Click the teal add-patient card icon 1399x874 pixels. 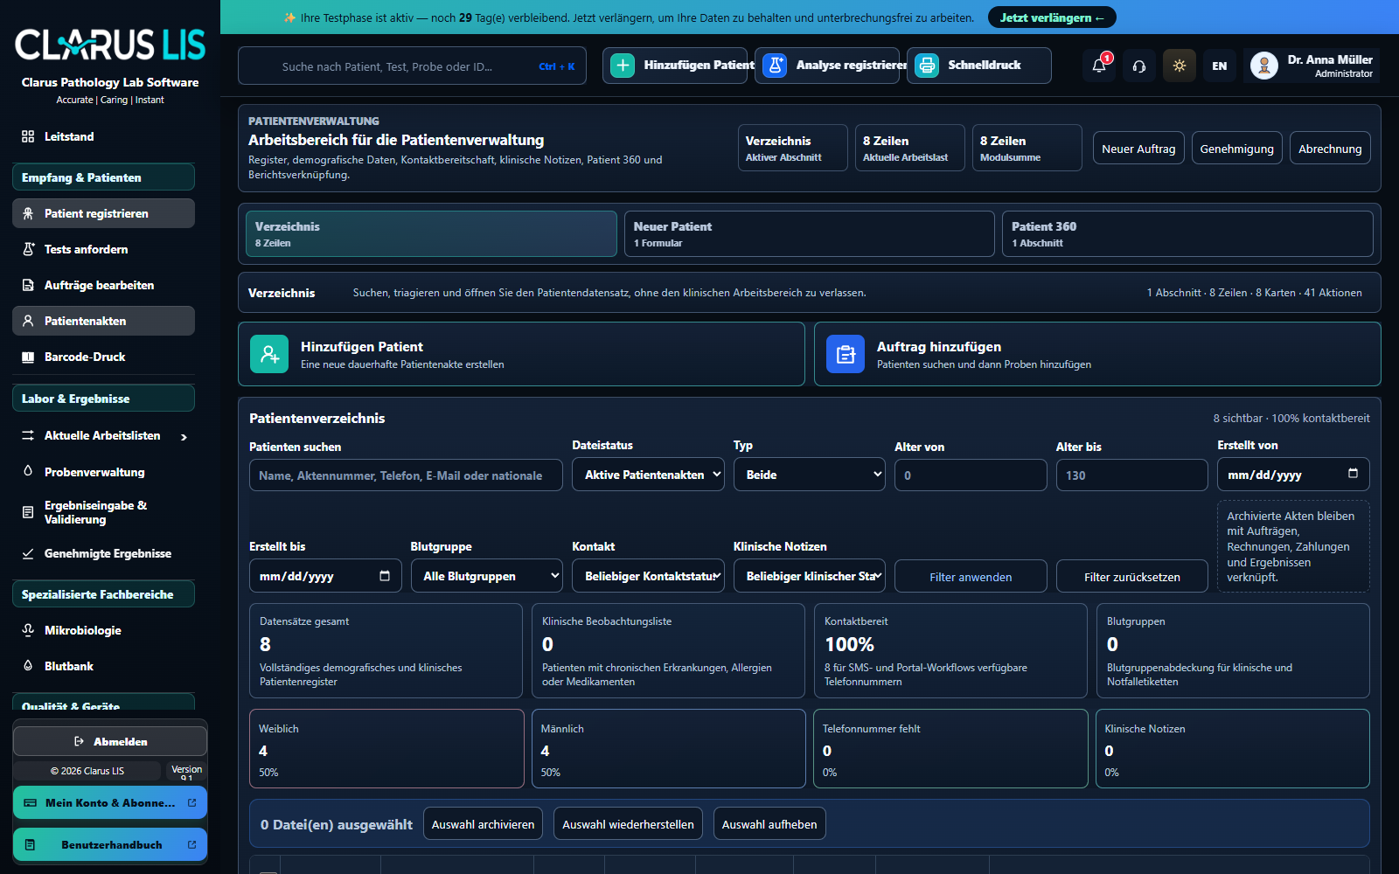(x=269, y=354)
